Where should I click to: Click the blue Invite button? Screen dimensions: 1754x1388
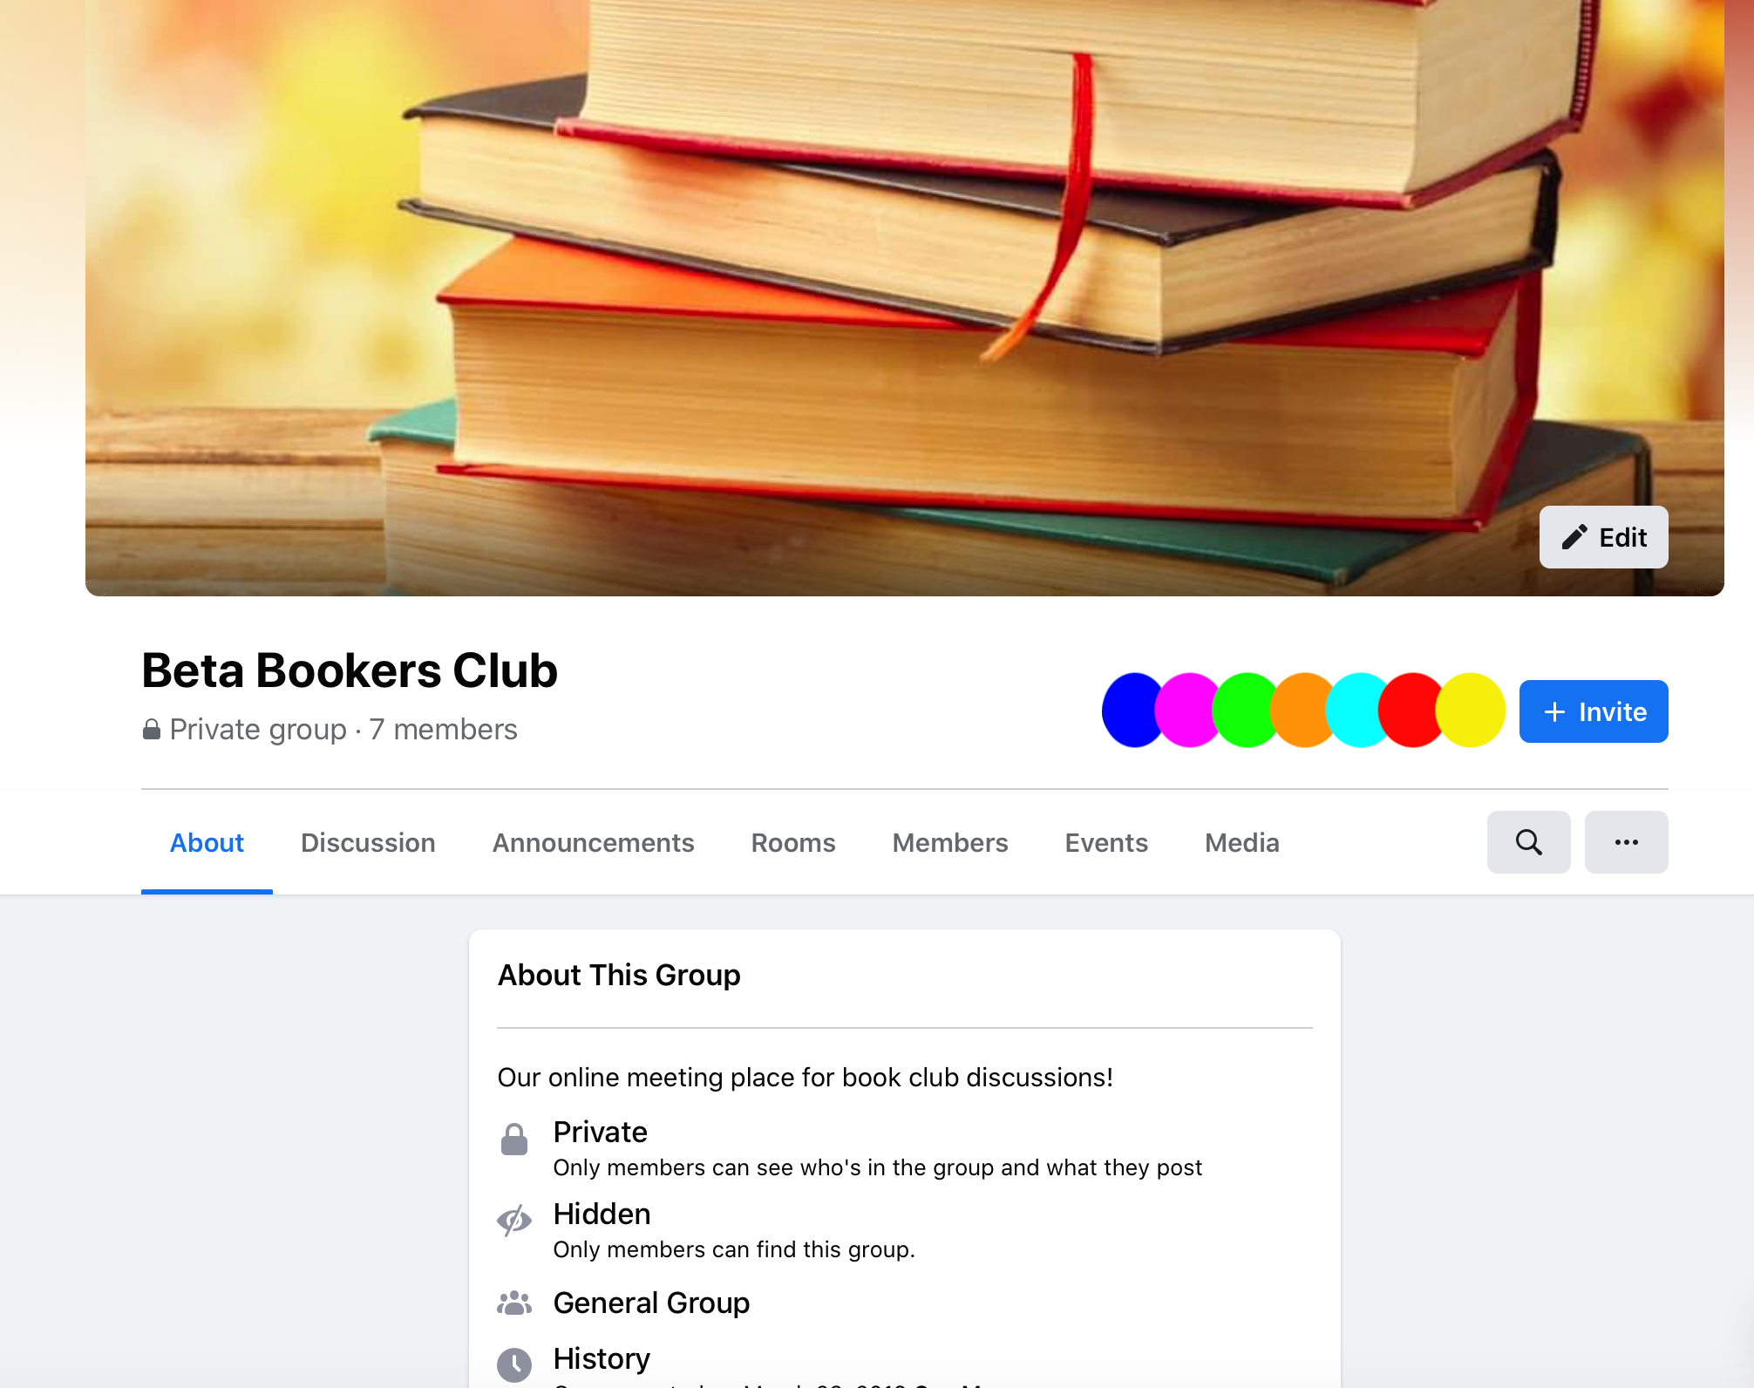[1594, 711]
